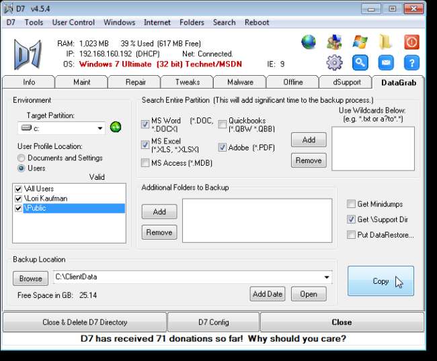
Task: Click Add next to wildcards box
Action: (309, 140)
